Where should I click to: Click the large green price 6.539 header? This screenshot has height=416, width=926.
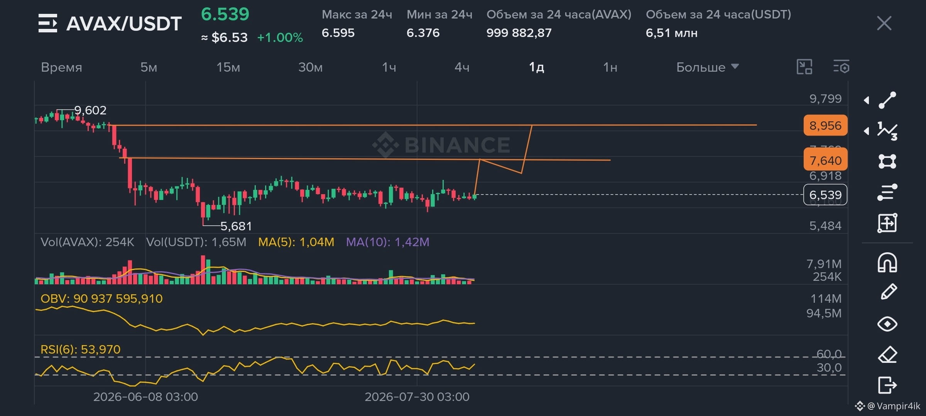[225, 14]
